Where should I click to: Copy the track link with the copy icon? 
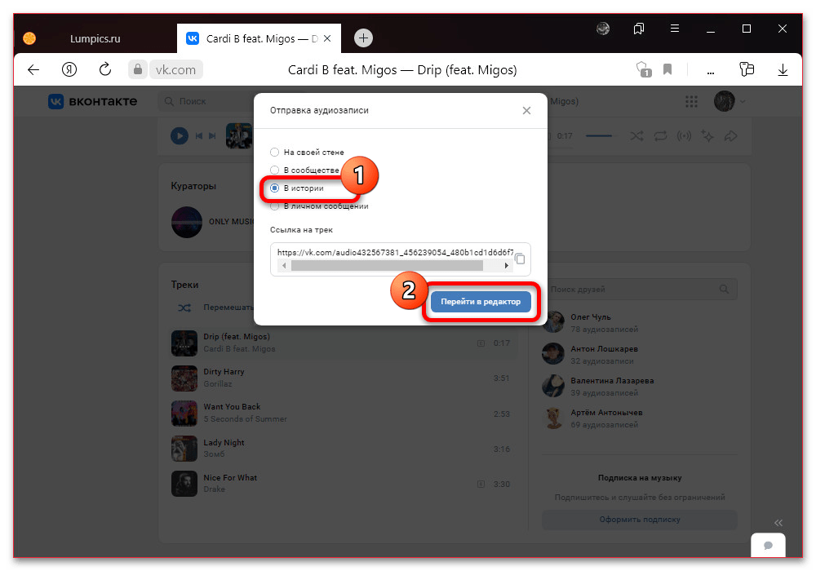[520, 259]
